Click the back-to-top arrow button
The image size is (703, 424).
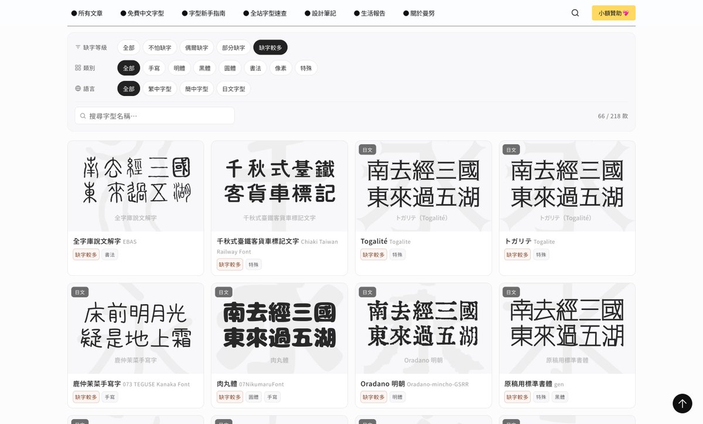pyautogui.click(x=682, y=403)
